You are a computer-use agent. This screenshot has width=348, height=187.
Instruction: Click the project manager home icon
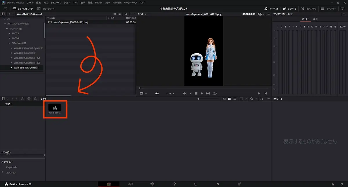[x=333, y=184]
